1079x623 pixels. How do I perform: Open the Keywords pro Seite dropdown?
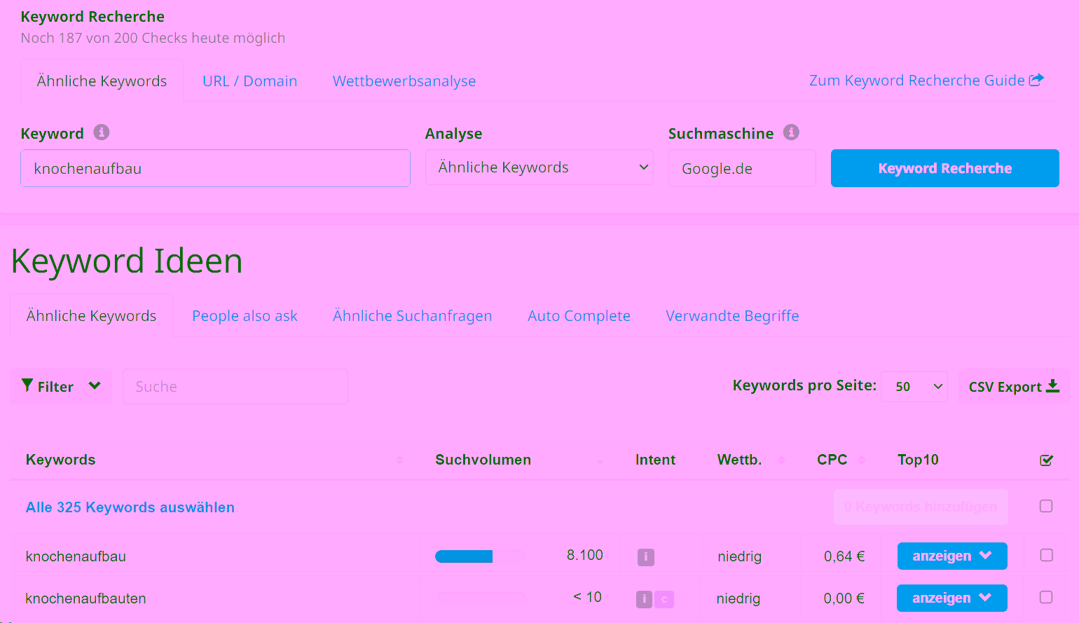[914, 386]
